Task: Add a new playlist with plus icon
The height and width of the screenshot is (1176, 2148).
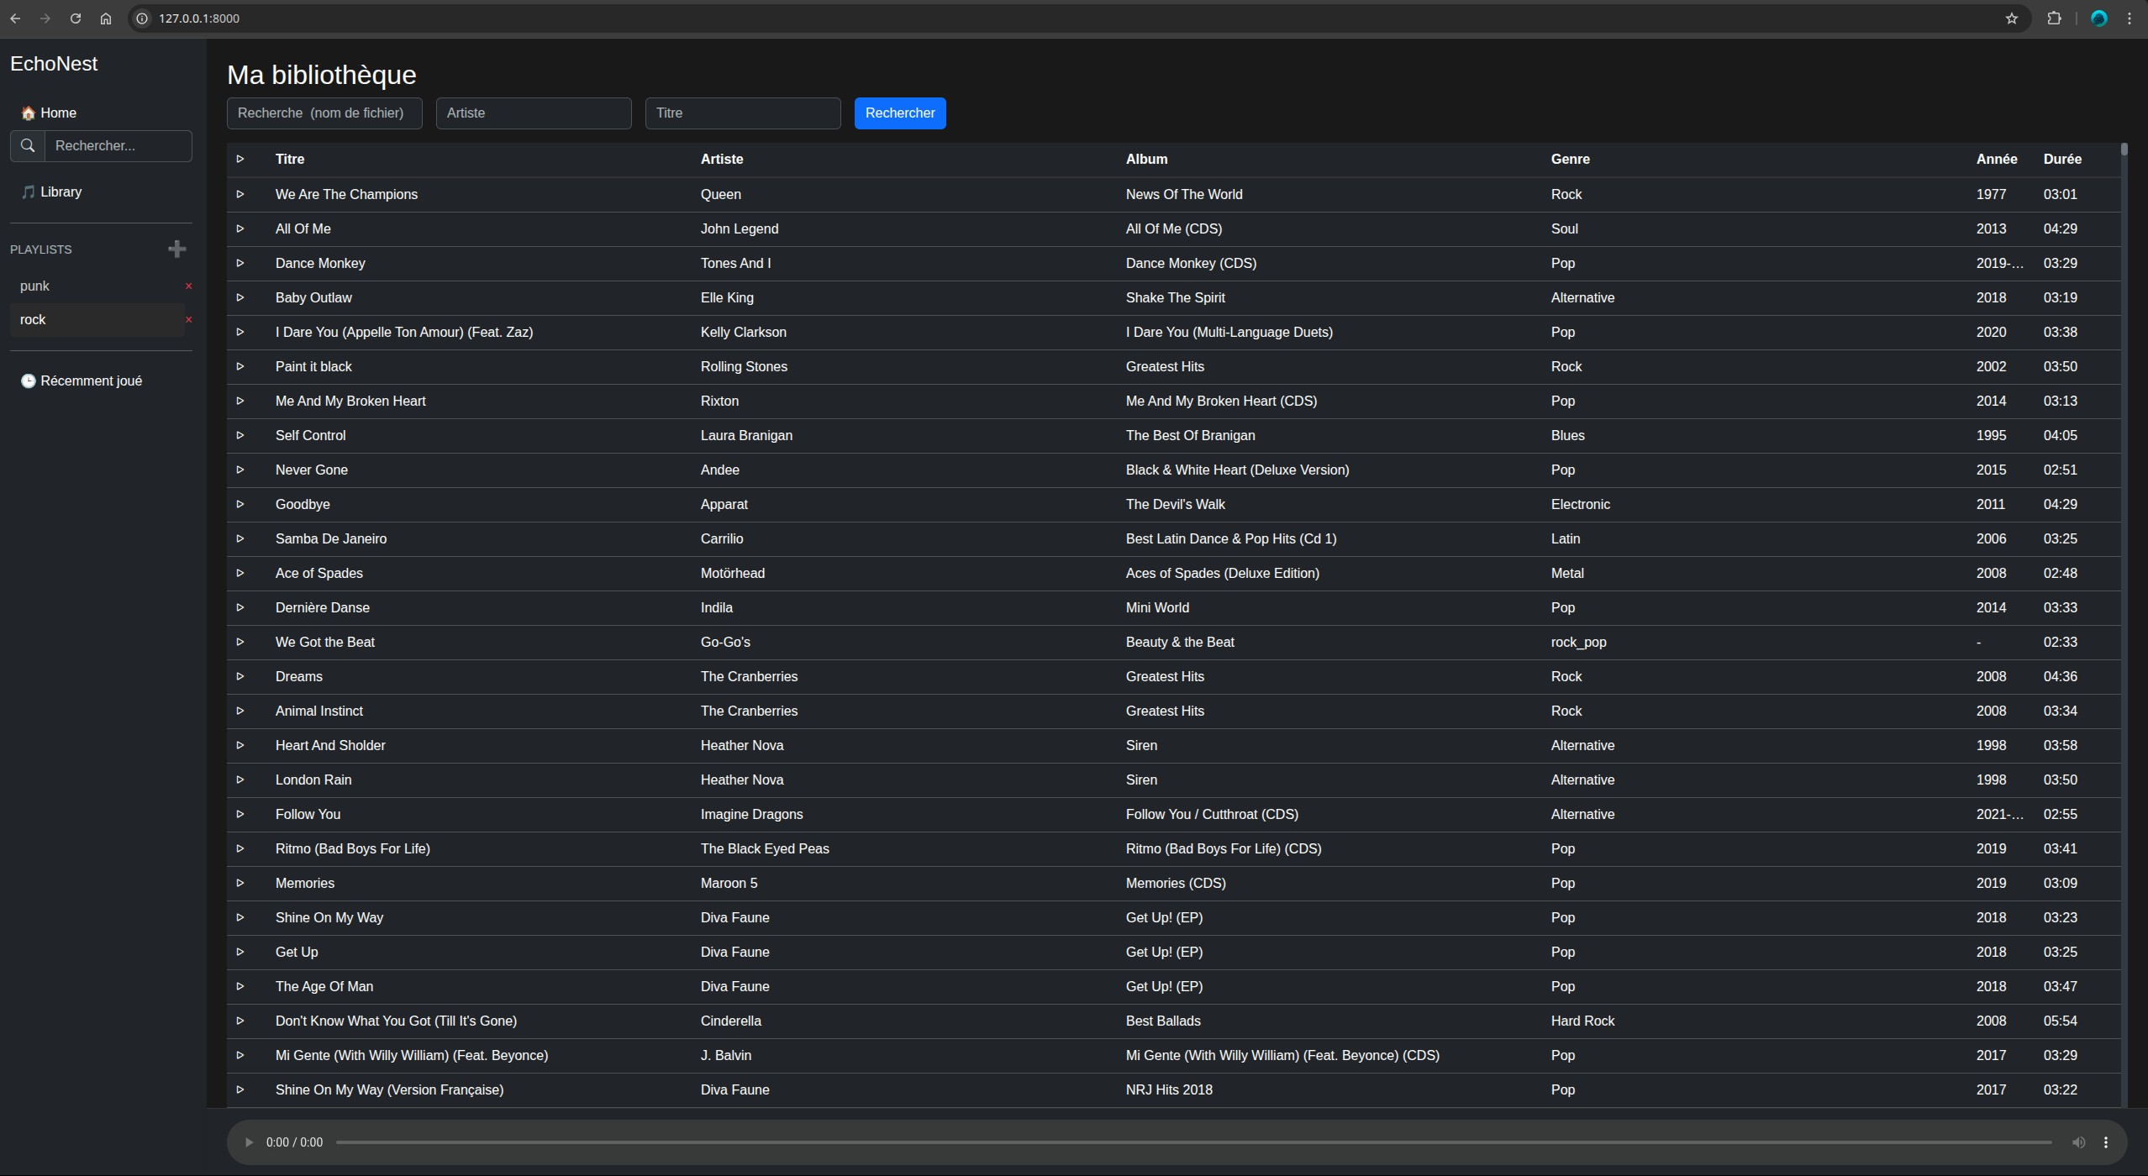Action: pyautogui.click(x=176, y=249)
